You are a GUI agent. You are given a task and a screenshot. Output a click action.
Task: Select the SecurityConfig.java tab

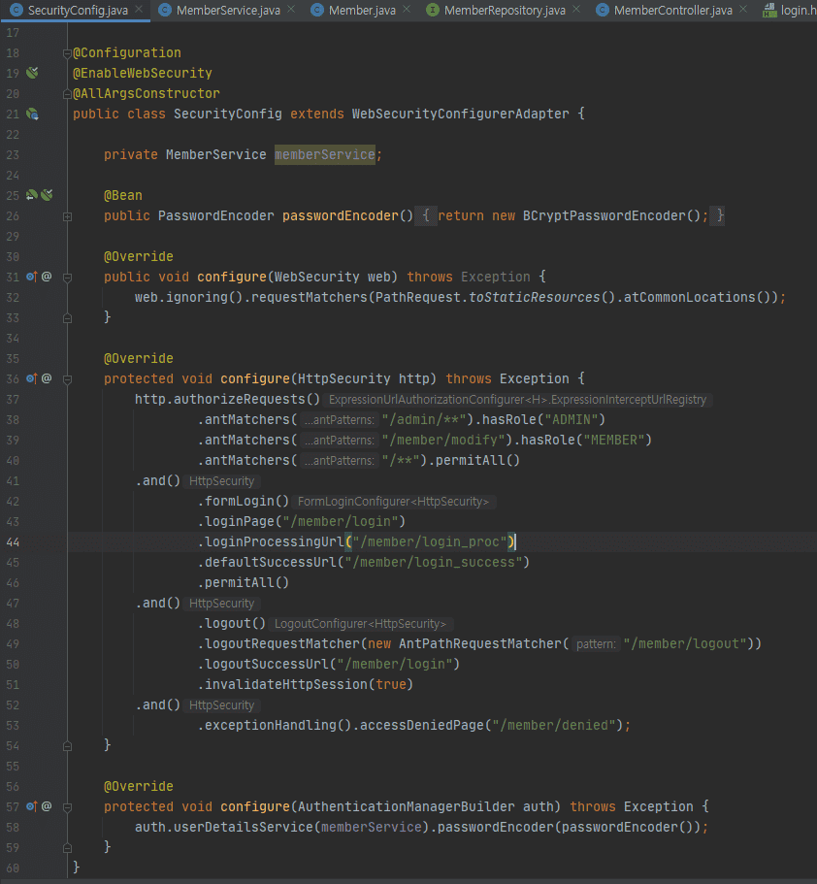click(78, 10)
